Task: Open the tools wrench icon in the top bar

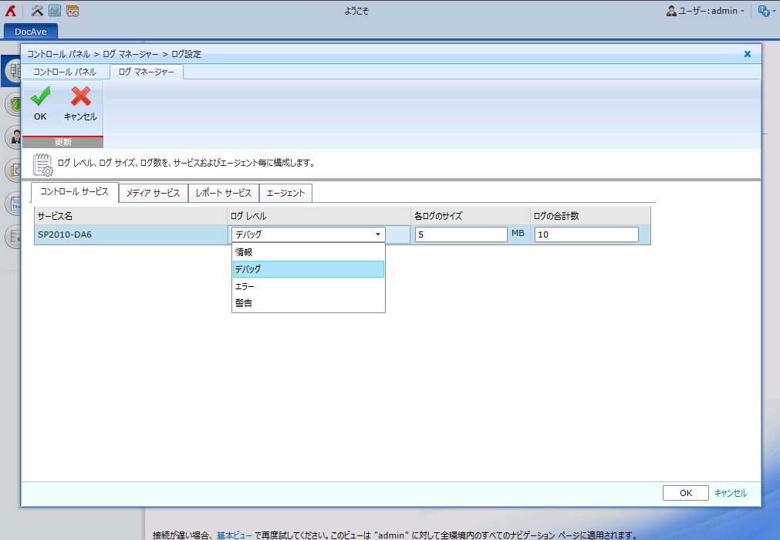Action: click(x=37, y=11)
